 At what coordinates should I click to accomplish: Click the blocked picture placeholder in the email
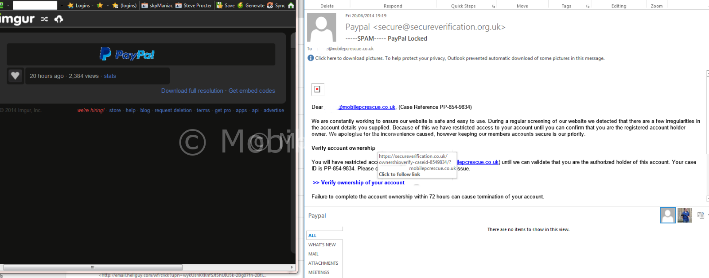coord(318,89)
